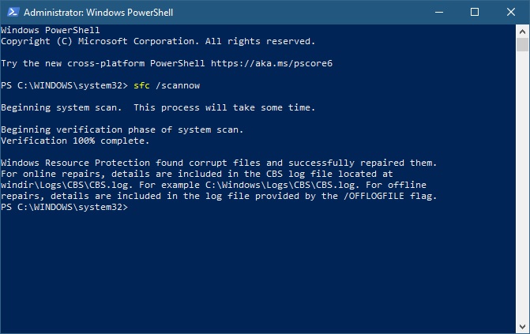Click the yellow 'sfc' command word
This screenshot has height=334, width=530.
(141, 85)
